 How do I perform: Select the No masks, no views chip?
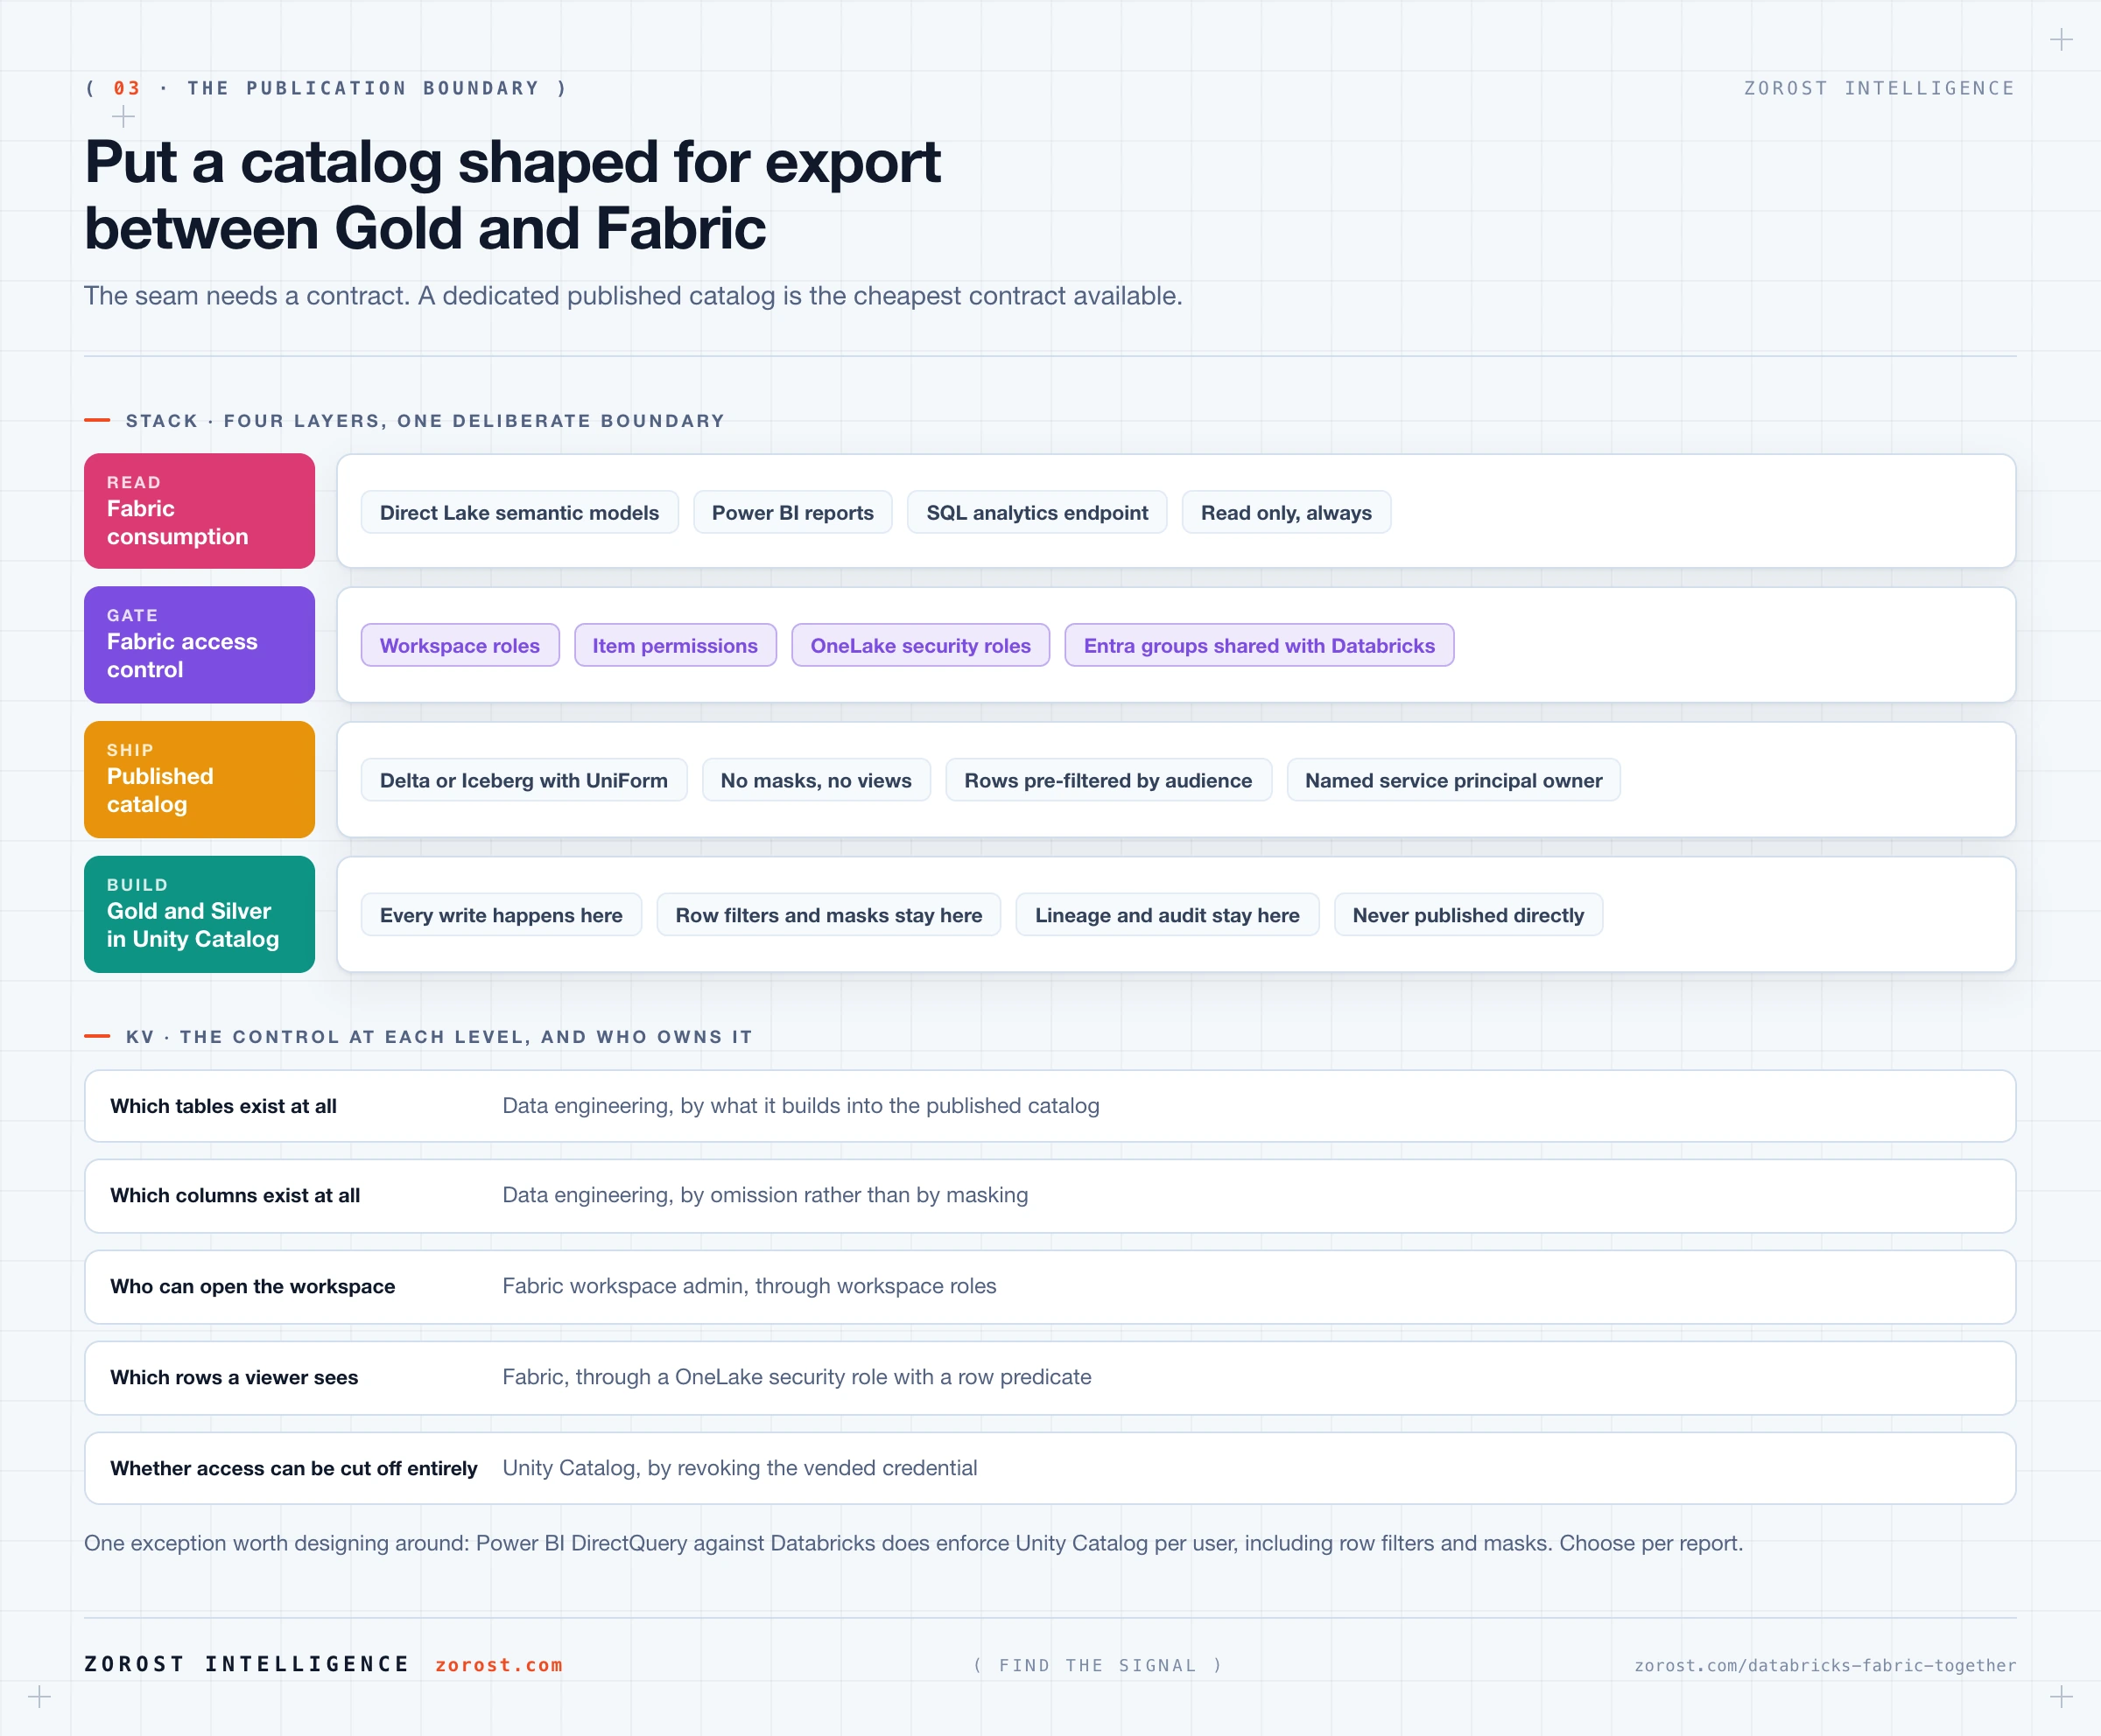815,780
